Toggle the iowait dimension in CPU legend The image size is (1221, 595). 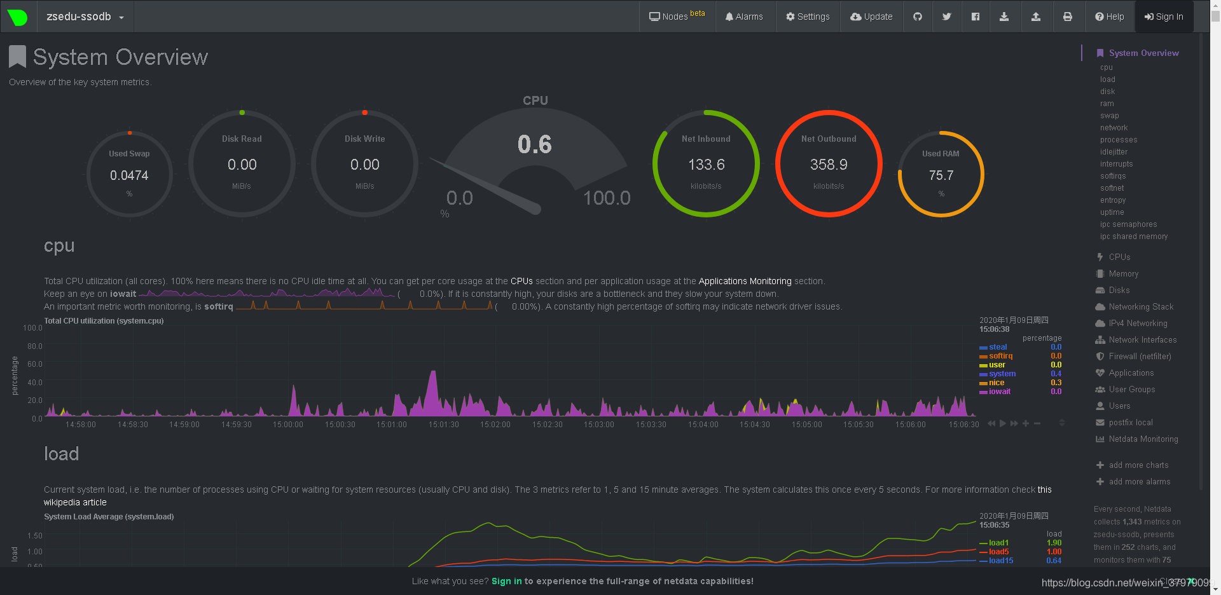[x=1000, y=392]
